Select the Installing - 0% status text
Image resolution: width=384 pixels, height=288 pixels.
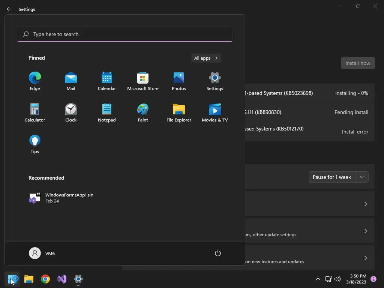(x=352, y=93)
